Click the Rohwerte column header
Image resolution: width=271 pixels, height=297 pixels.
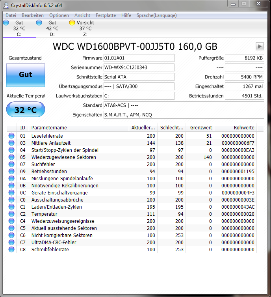(236, 128)
